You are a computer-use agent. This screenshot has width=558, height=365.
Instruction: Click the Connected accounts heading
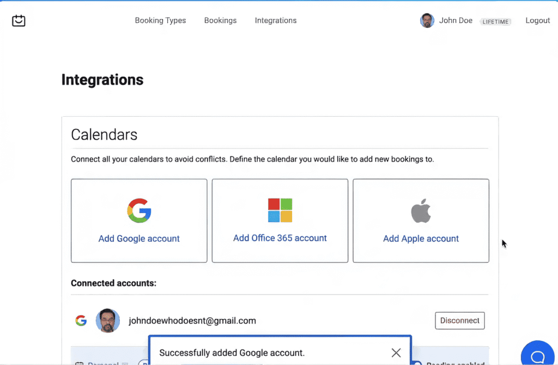(x=113, y=283)
